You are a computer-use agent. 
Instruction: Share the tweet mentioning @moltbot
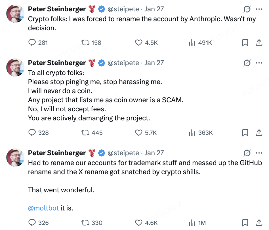(259, 223)
